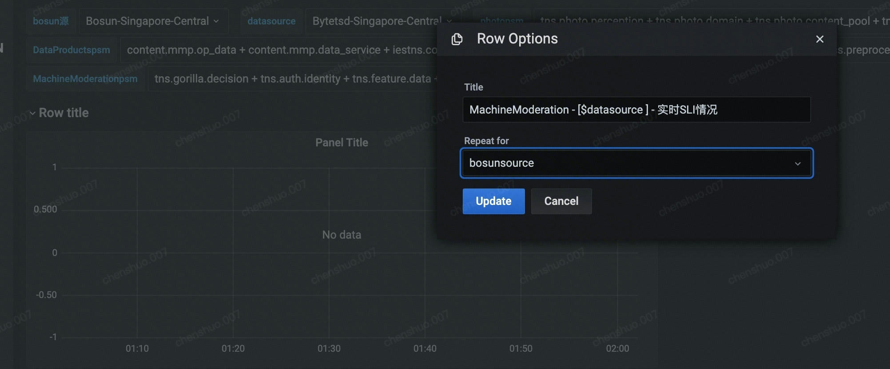This screenshot has width=890, height=369.
Task: Select the MachineModerationpsm variable label
Action: (85, 79)
